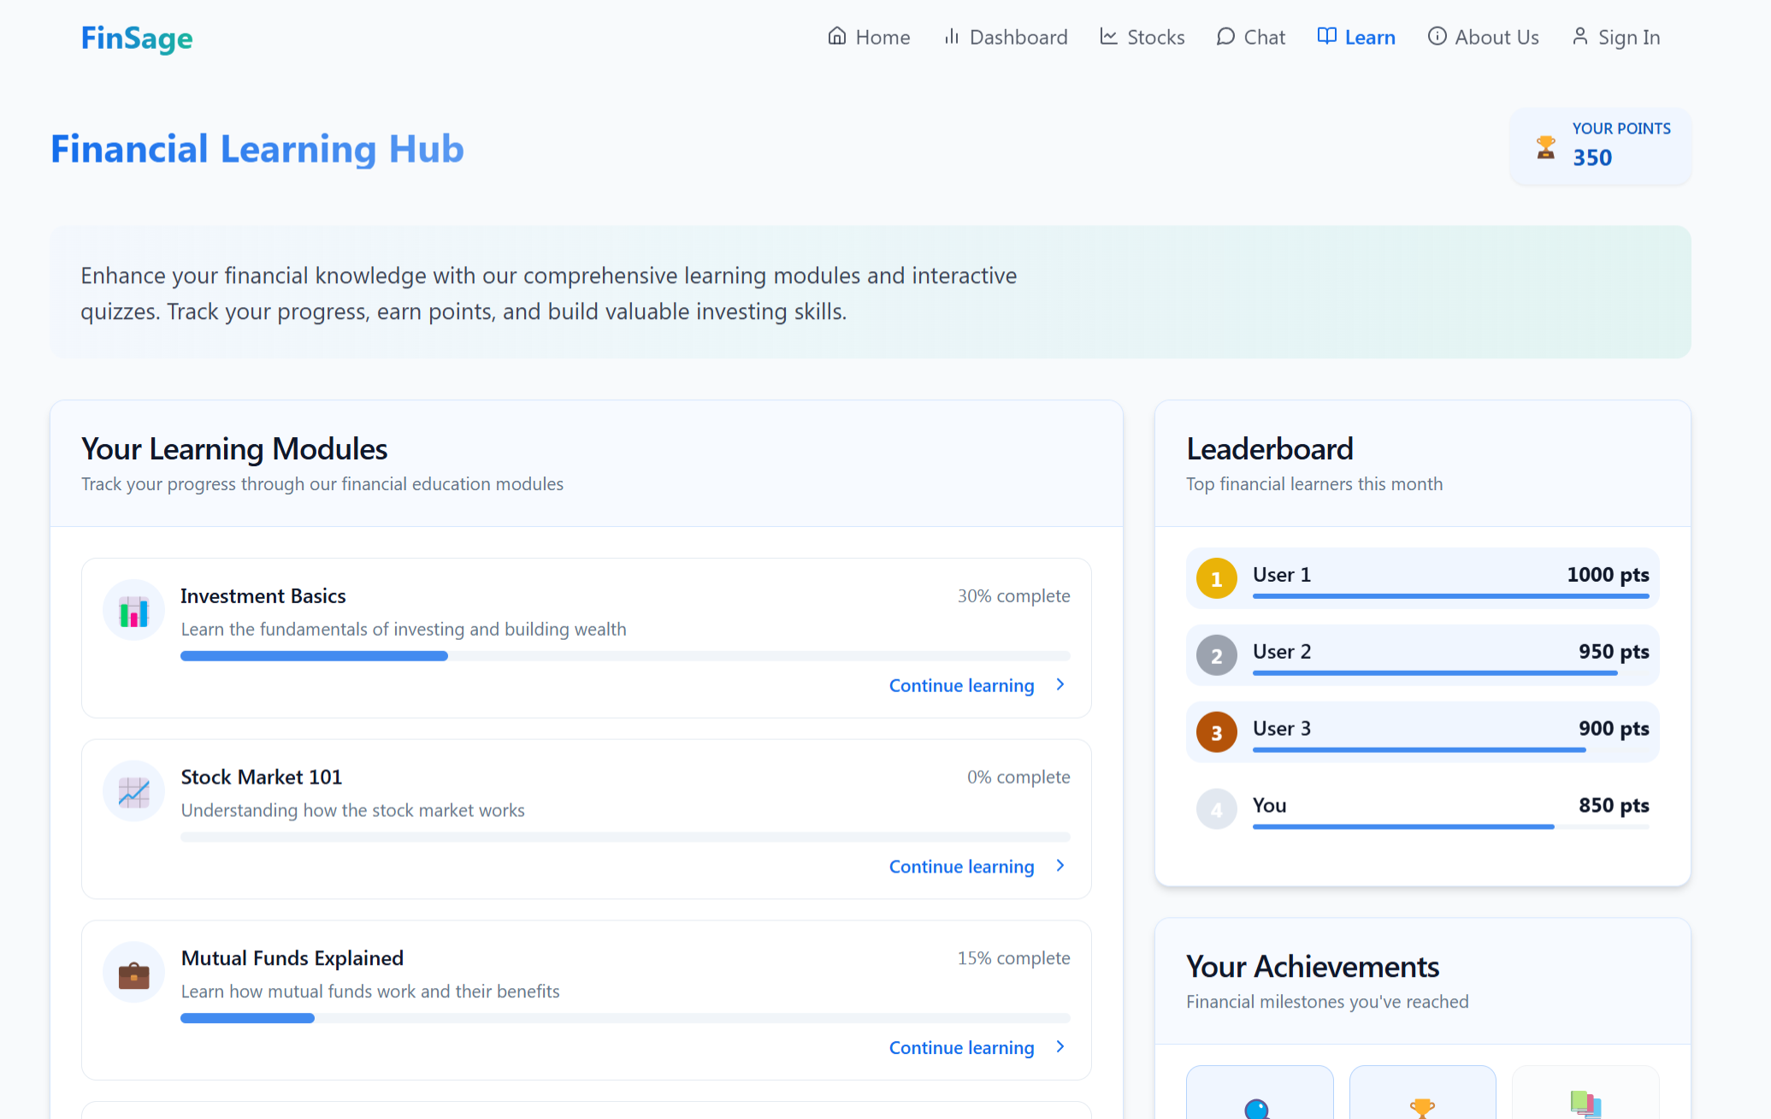Click chevron next to Investment Basics Continue learning
The image size is (1771, 1119).
1060,684
